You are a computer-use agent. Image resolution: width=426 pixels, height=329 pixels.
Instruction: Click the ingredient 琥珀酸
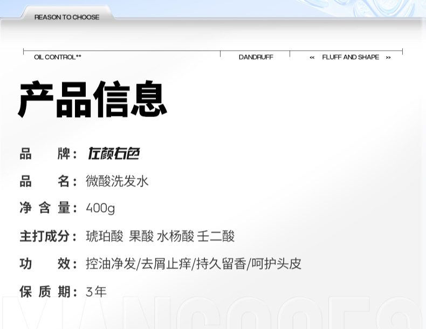pos(105,236)
